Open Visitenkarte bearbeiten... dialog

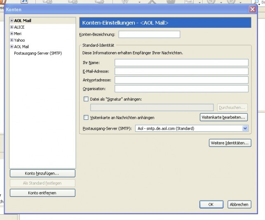(224, 117)
